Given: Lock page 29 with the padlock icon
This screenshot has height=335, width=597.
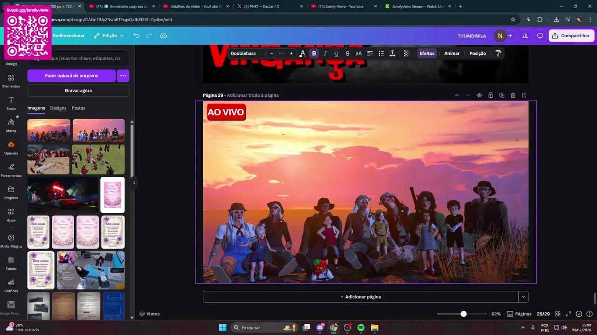Looking at the screenshot, I should click(x=491, y=95).
